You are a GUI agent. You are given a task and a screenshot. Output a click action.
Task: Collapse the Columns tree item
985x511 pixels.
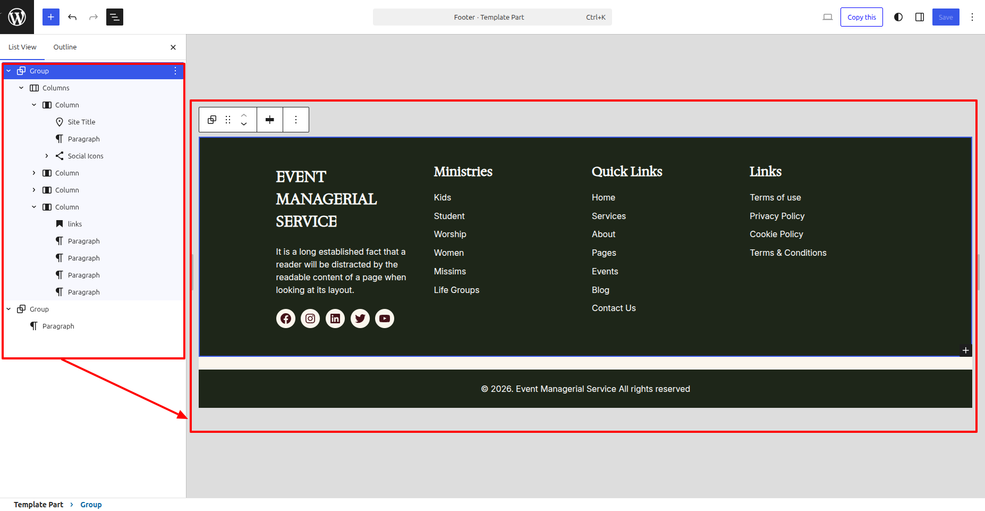(21, 88)
